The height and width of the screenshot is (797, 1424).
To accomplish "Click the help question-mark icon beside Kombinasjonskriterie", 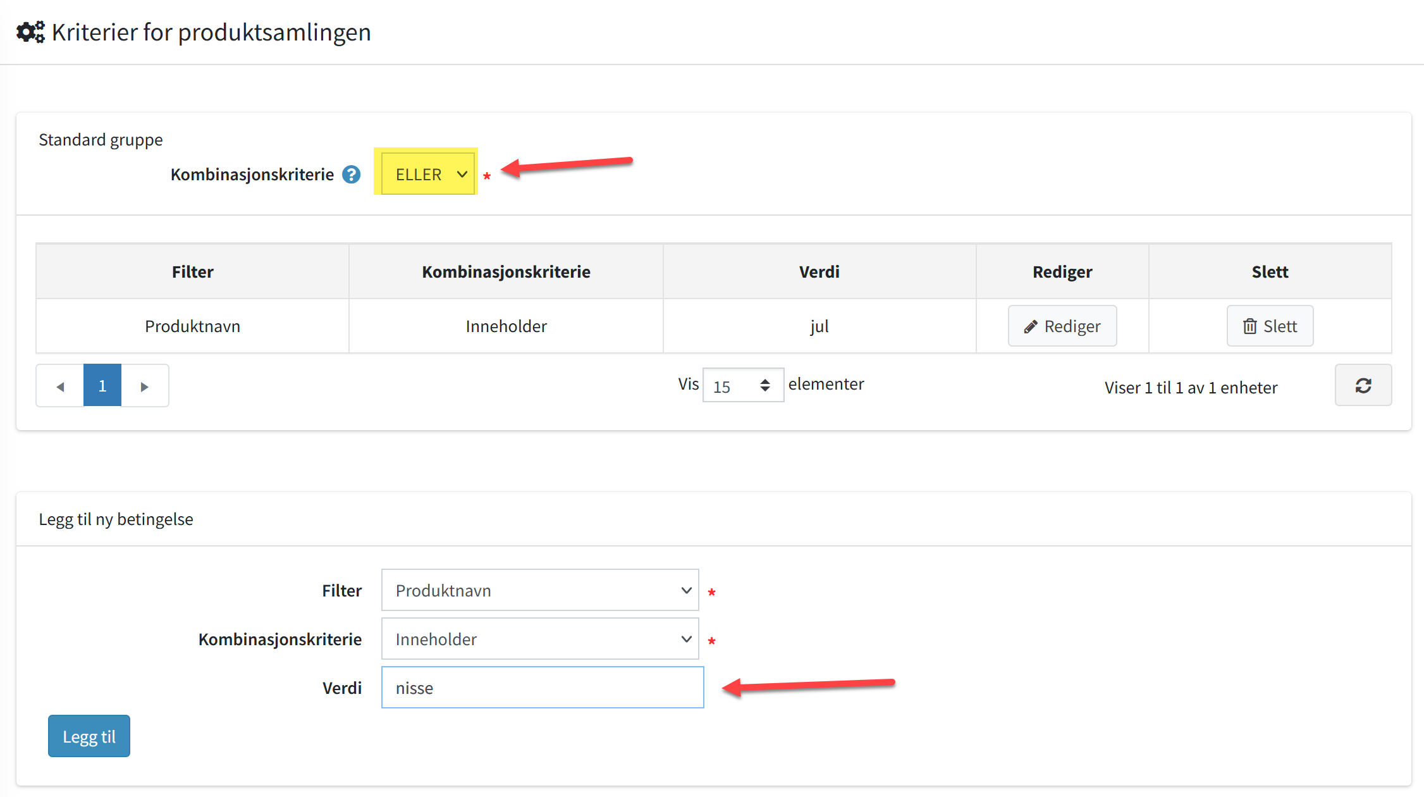I will [x=351, y=175].
